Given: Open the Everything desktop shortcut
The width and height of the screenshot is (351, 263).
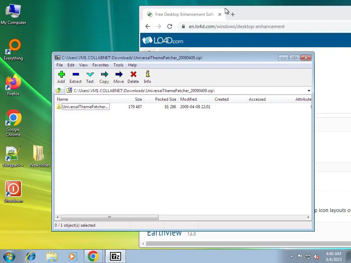Looking at the screenshot, I should pyautogui.click(x=13, y=50).
